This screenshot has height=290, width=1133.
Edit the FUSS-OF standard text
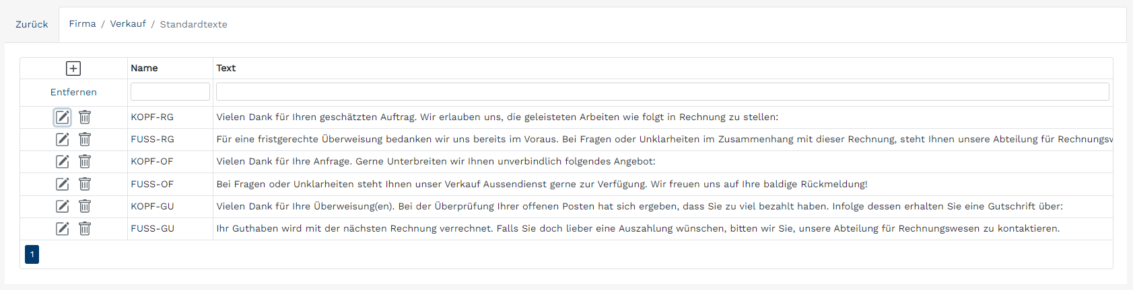coord(62,184)
